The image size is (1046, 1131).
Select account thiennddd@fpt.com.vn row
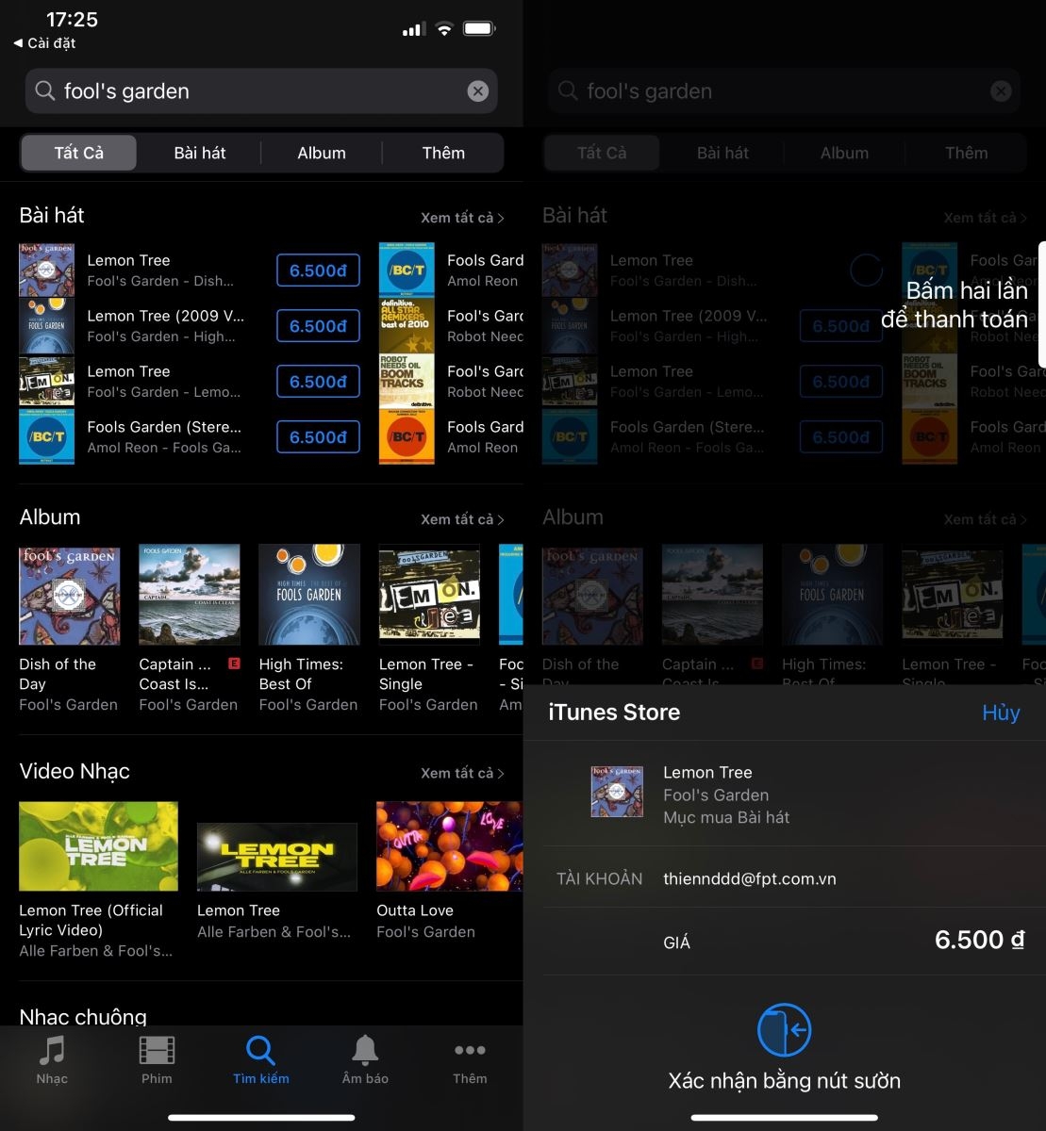pyautogui.click(x=785, y=878)
